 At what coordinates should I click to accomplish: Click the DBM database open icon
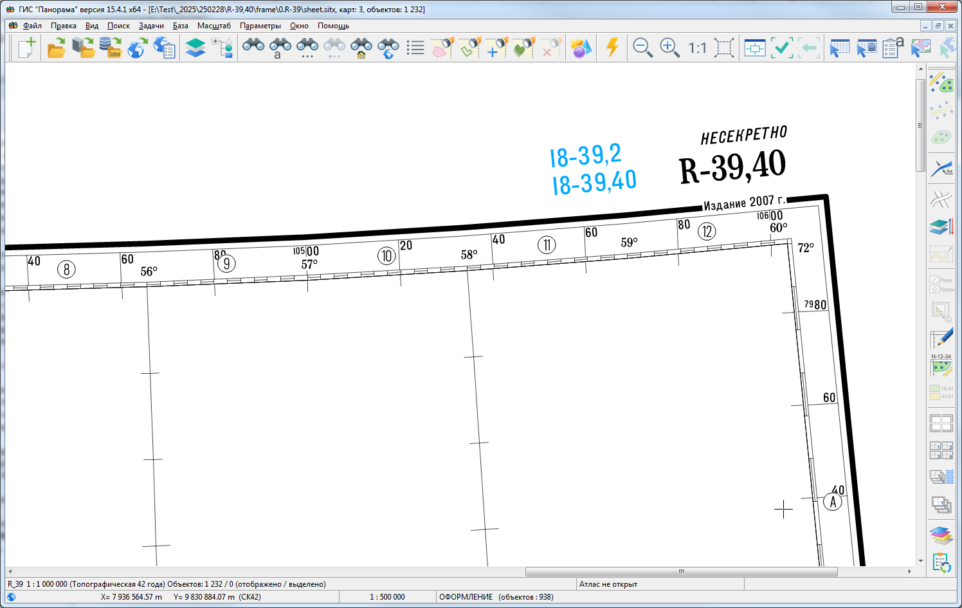click(111, 48)
